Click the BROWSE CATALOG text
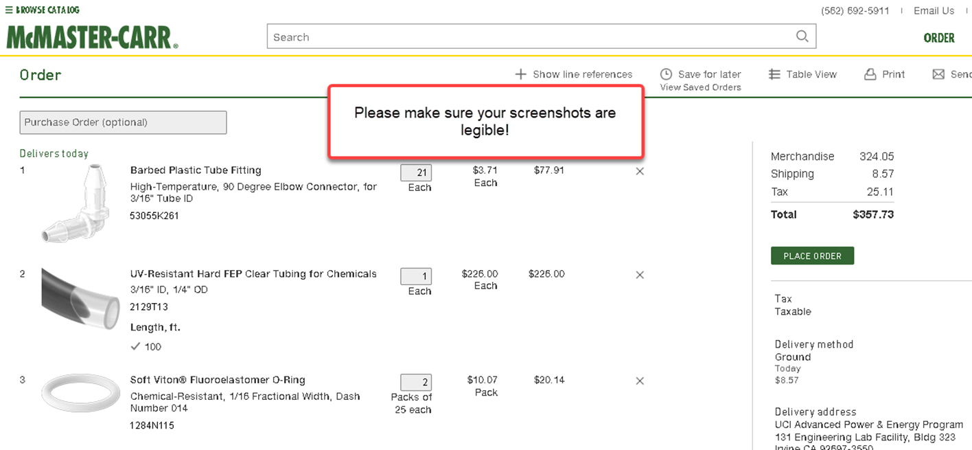This screenshot has width=972, height=450. click(47, 10)
